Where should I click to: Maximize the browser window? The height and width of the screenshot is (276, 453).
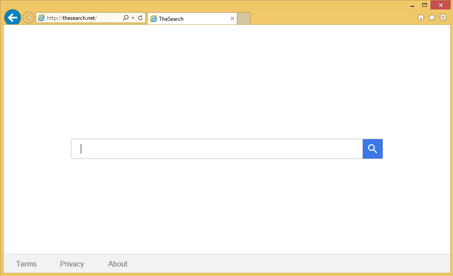[x=425, y=5]
